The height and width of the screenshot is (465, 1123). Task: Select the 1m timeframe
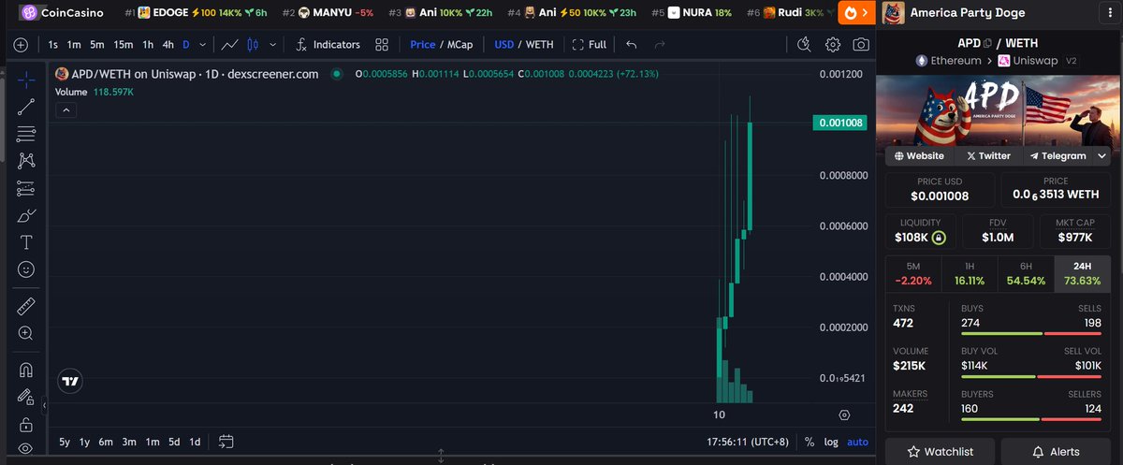tap(74, 44)
